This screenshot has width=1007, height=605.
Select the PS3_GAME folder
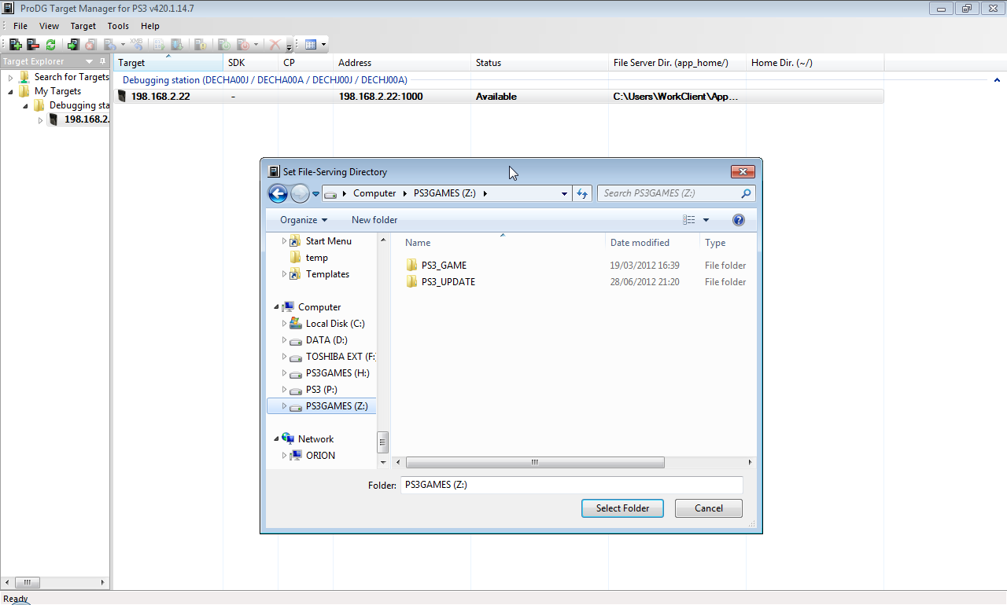click(444, 266)
